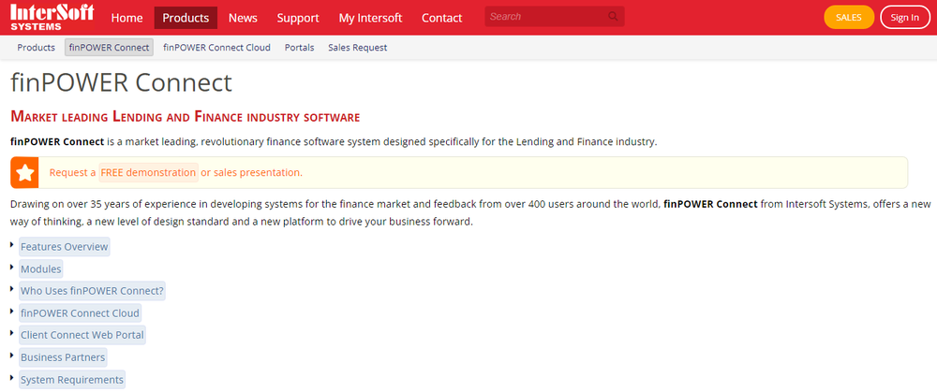The width and height of the screenshot is (937, 392).
Task: Open My Intersoft in the navigation bar
Action: click(x=370, y=18)
